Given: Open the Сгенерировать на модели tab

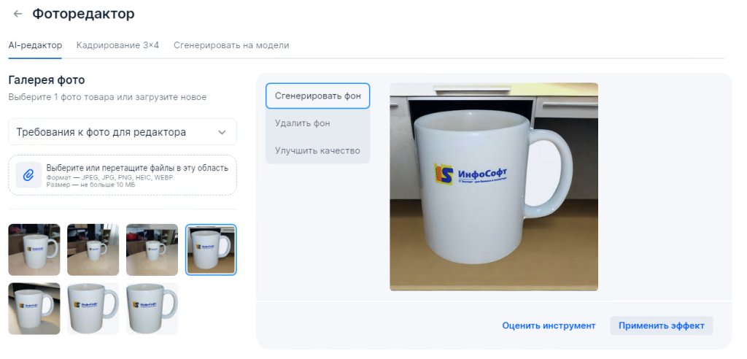Looking at the screenshot, I should (231, 46).
